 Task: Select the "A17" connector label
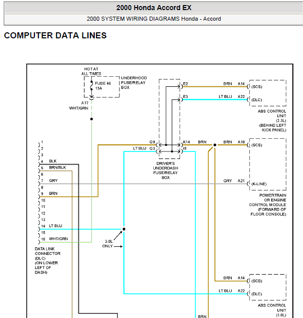click(85, 103)
